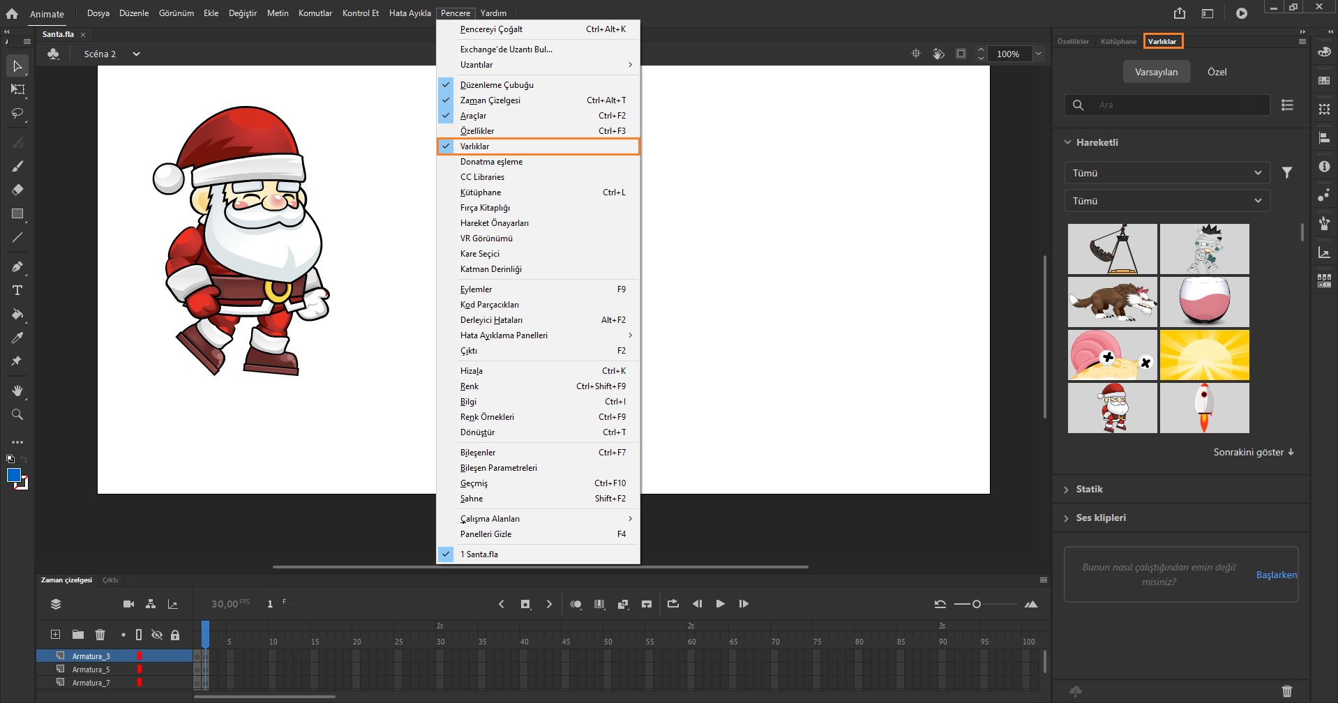Go to the Animate home screen

click(12, 13)
